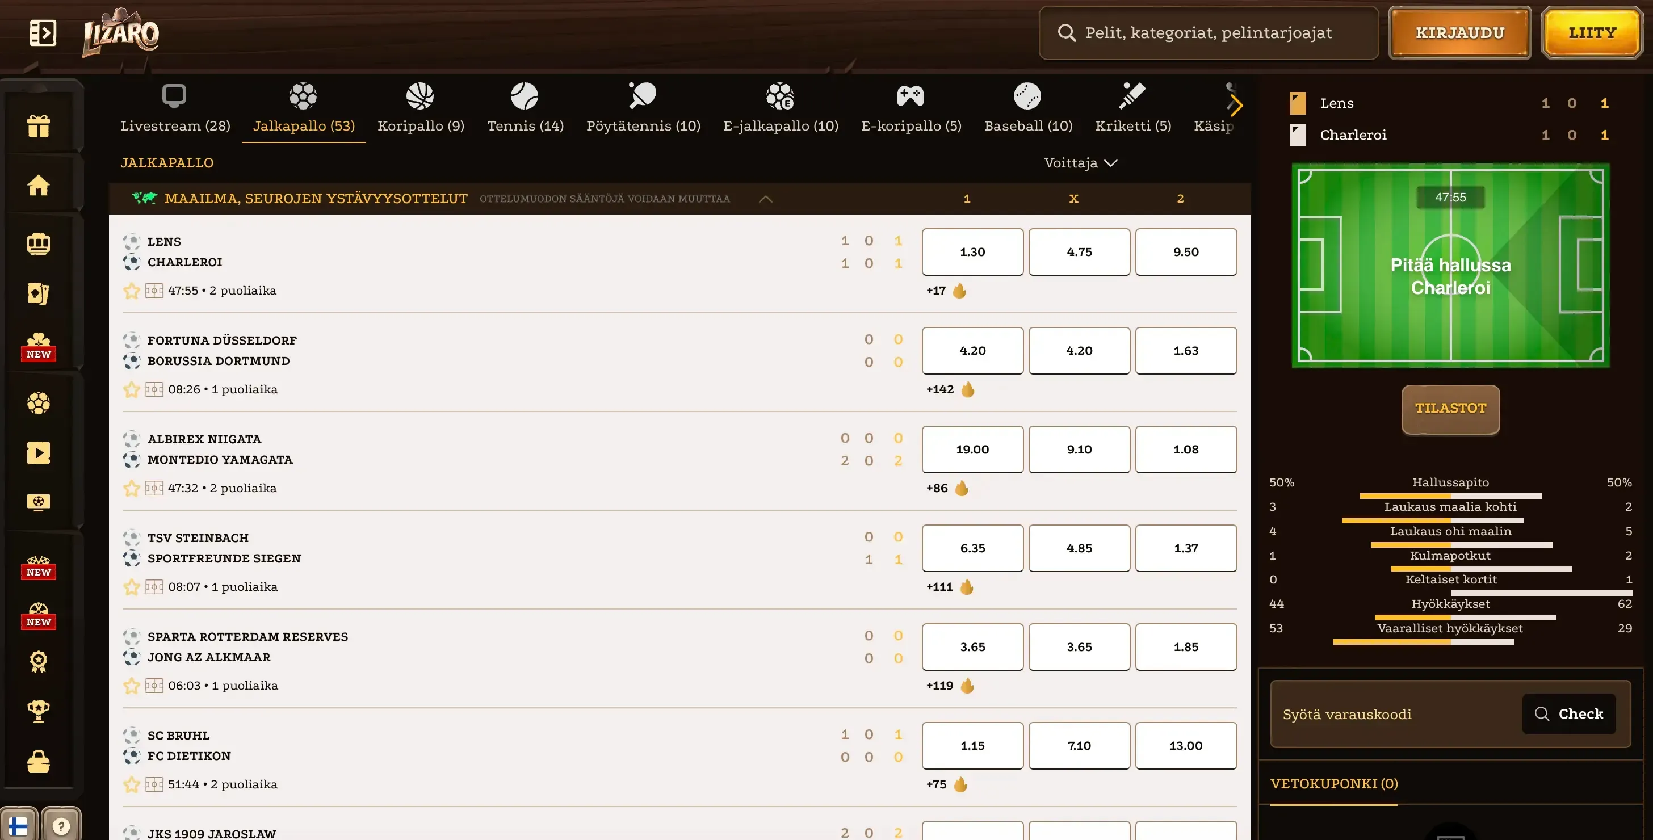The width and height of the screenshot is (1653, 840).
Task: Open the trophy icon in the sidebar
Action: [x=39, y=711]
